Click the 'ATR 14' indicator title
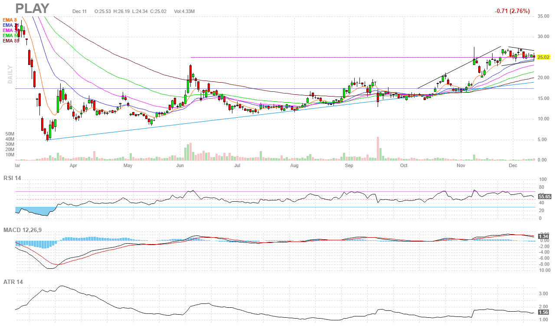The width and height of the screenshot is (555, 329). coord(13,282)
